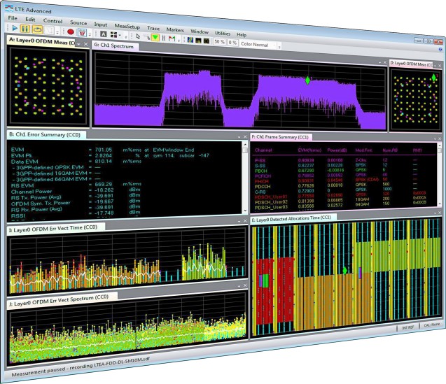Click the green diamond marker on spectrum trace
The image size is (446, 384).
tap(307, 80)
